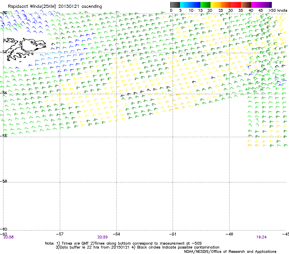Click the latitude label '-56'
Image resolution: width=289 pixels, height=254 pixels.
coord(4,136)
